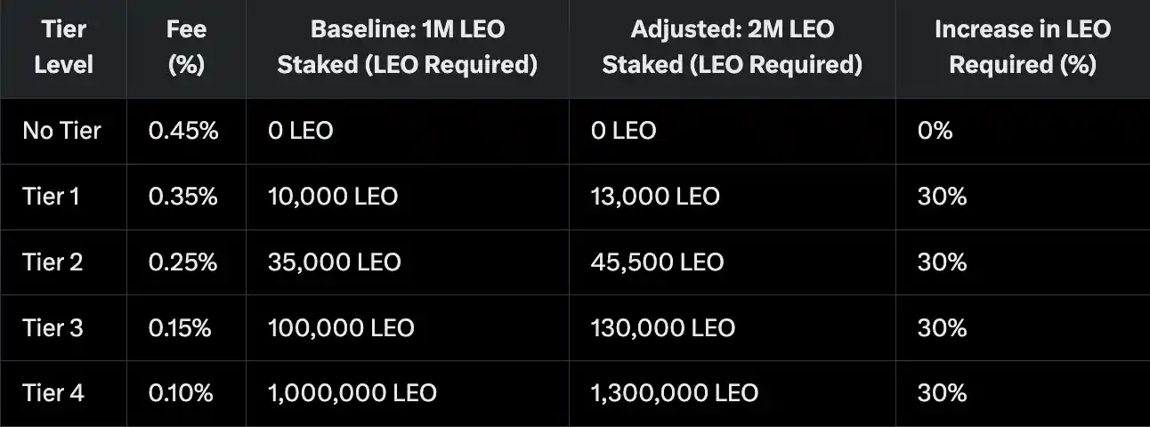Select the 45,500 LEO adjusted cell
The height and width of the screenshot is (427, 1150).
click(657, 262)
